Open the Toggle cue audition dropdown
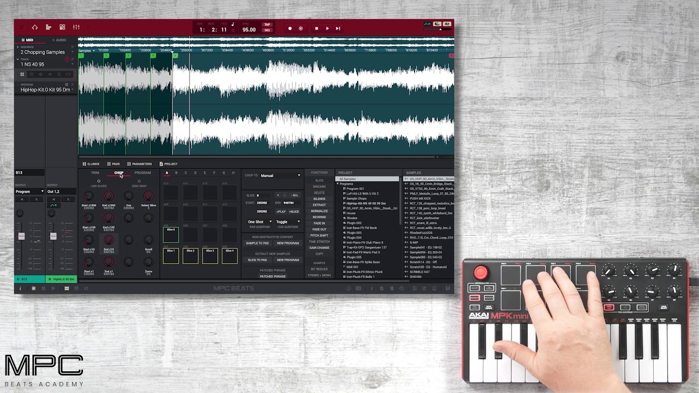This screenshot has height=393, width=699. [287, 222]
